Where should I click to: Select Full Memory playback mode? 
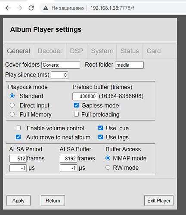12,114
